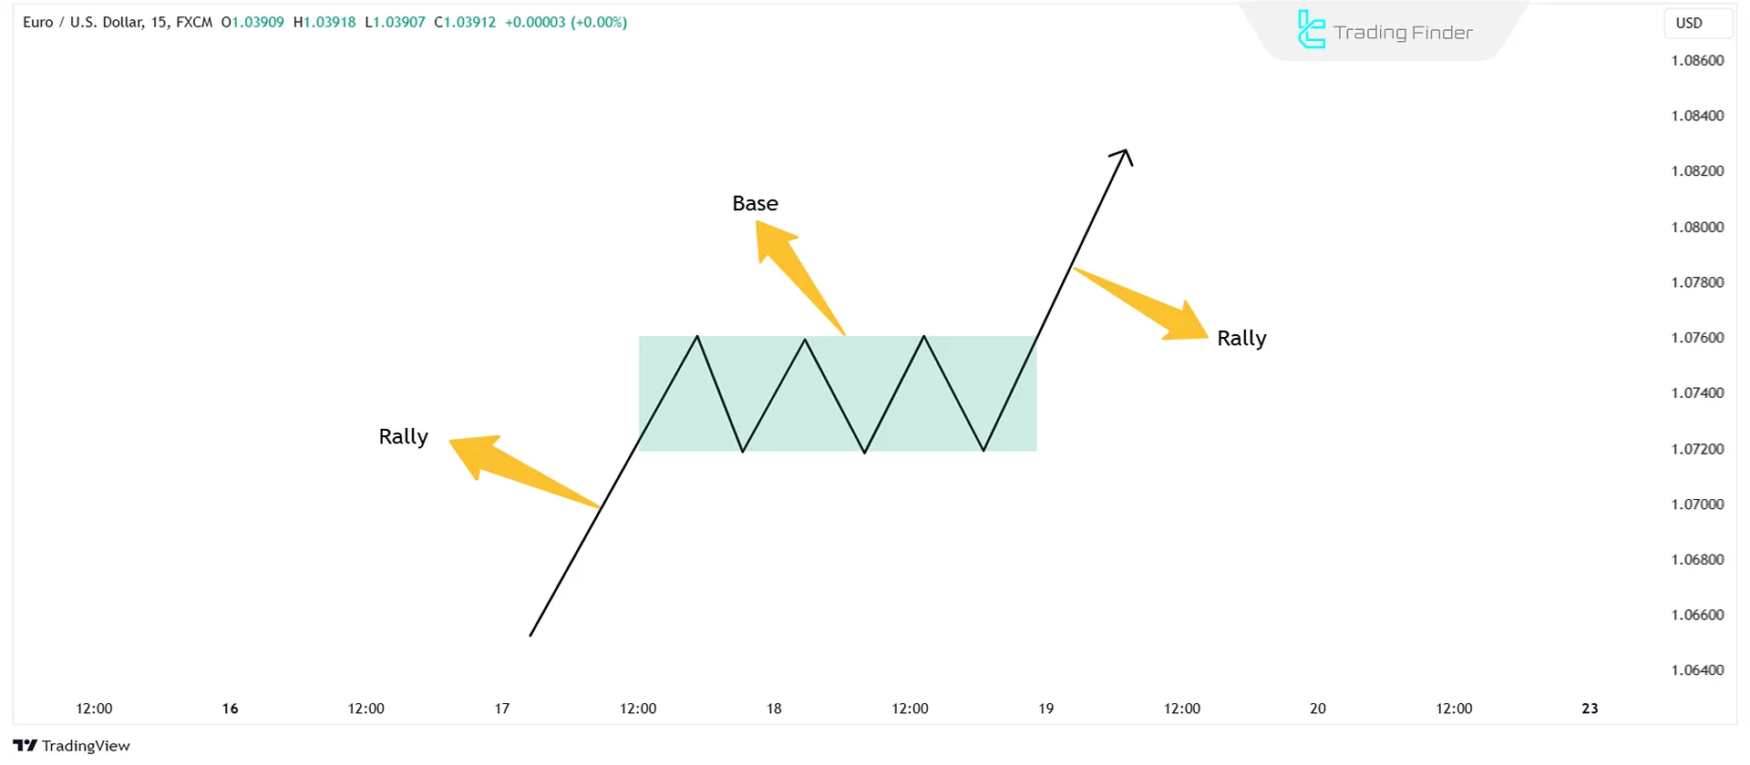The image size is (1750, 765).
Task: Click date 16 on the time axis
Action: [x=230, y=709]
